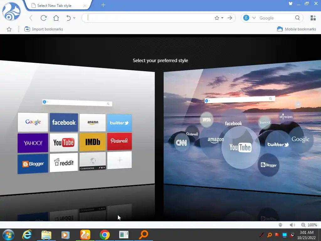Click the YouTube tile in grid style

click(x=64, y=142)
